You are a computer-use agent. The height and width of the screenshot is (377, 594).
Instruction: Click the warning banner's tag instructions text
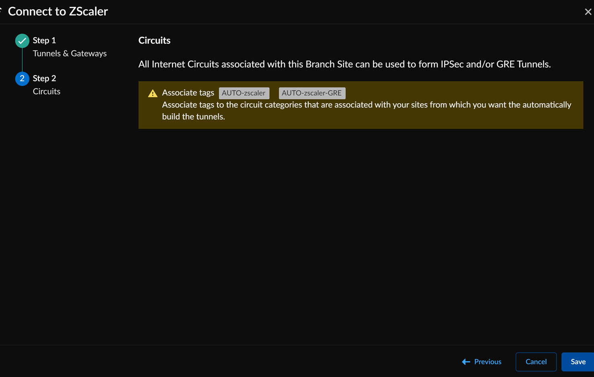(x=366, y=111)
